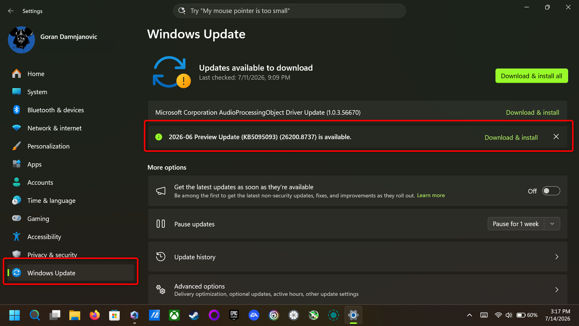Open Accounts settings
This screenshot has width=579, height=326.
click(x=71, y=182)
